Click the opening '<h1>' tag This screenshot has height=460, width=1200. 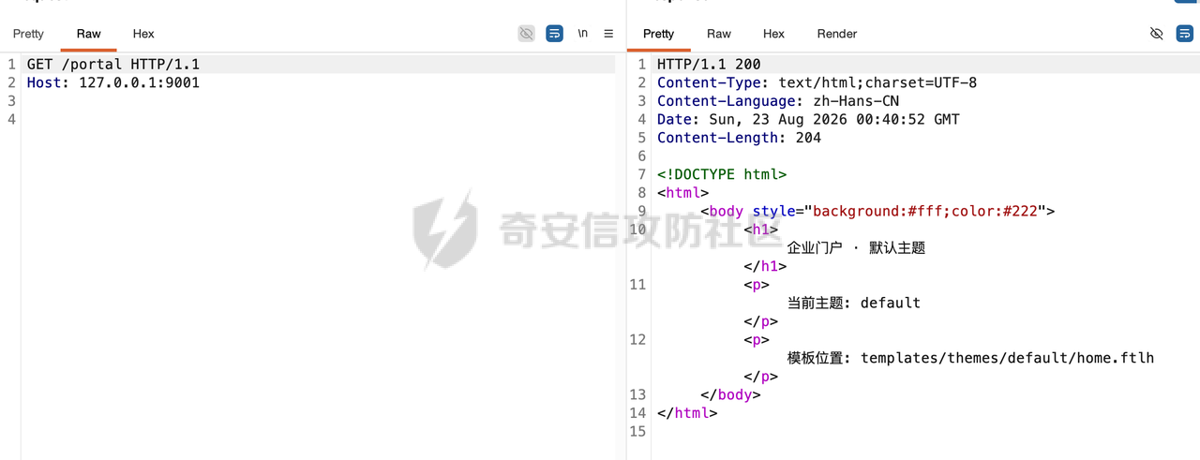(760, 230)
